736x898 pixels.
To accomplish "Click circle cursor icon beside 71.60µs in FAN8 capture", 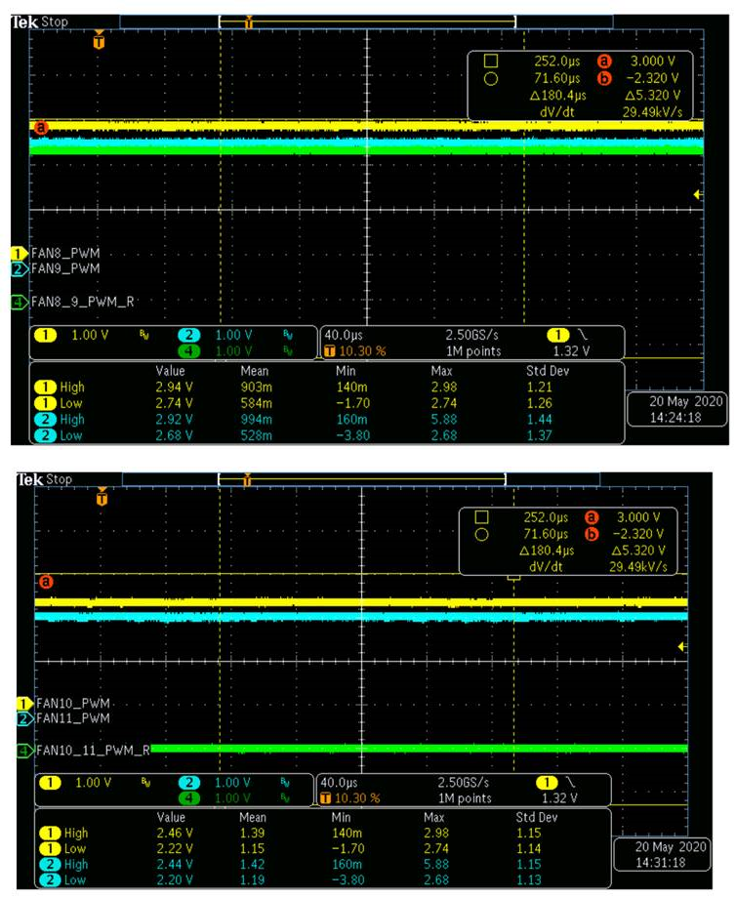I will coord(491,78).
